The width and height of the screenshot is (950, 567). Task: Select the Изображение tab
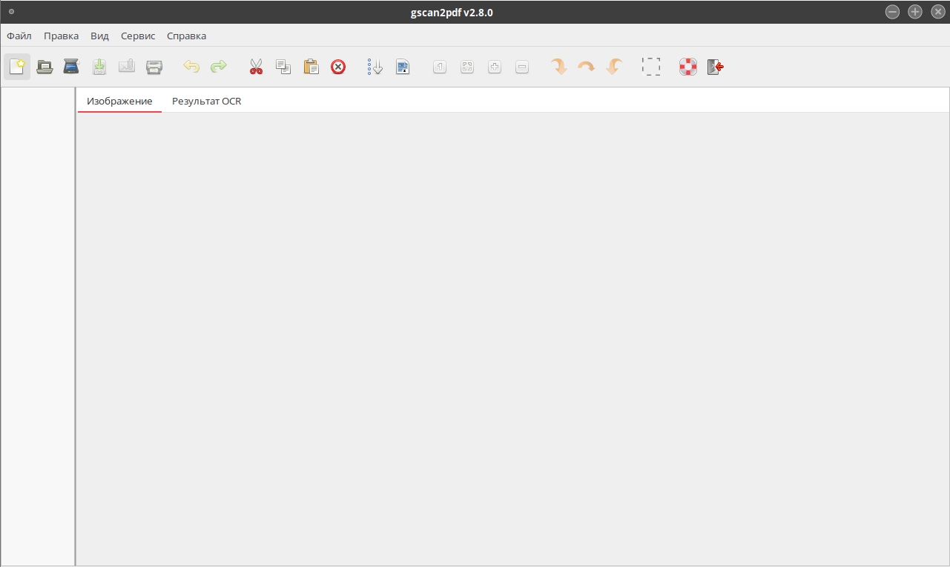click(x=119, y=101)
